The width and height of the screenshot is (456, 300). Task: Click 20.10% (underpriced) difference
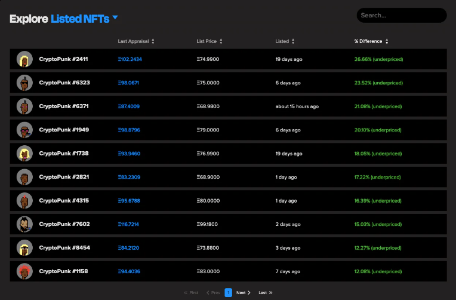coord(378,130)
